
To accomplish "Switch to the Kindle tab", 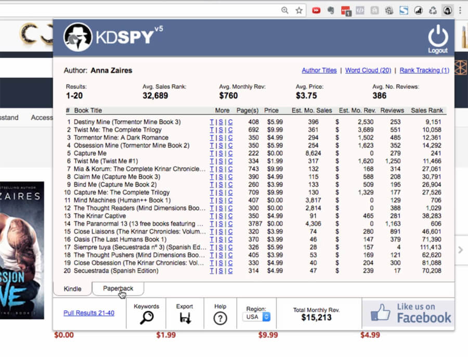I will coord(72,289).
